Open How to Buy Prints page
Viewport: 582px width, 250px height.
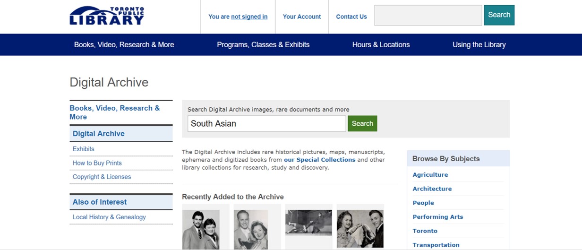point(97,163)
